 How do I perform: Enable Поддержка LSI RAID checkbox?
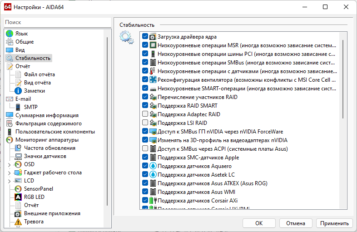(x=145, y=123)
